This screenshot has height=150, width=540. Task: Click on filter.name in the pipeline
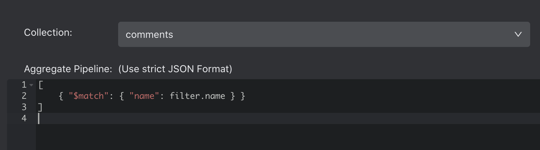pos(197,96)
